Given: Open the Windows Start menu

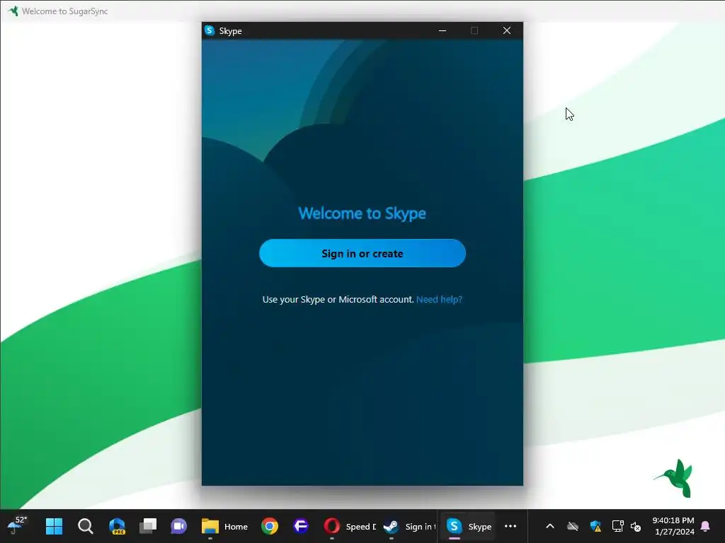Looking at the screenshot, I should pos(54,526).
